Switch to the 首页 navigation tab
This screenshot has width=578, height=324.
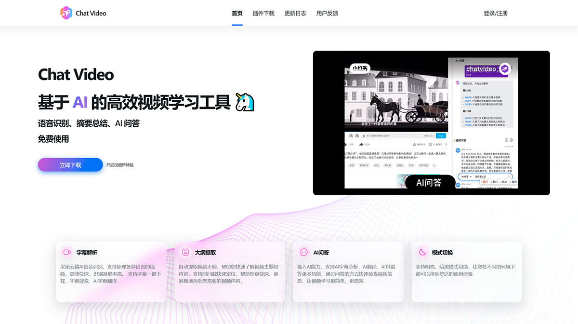point(236,13)
